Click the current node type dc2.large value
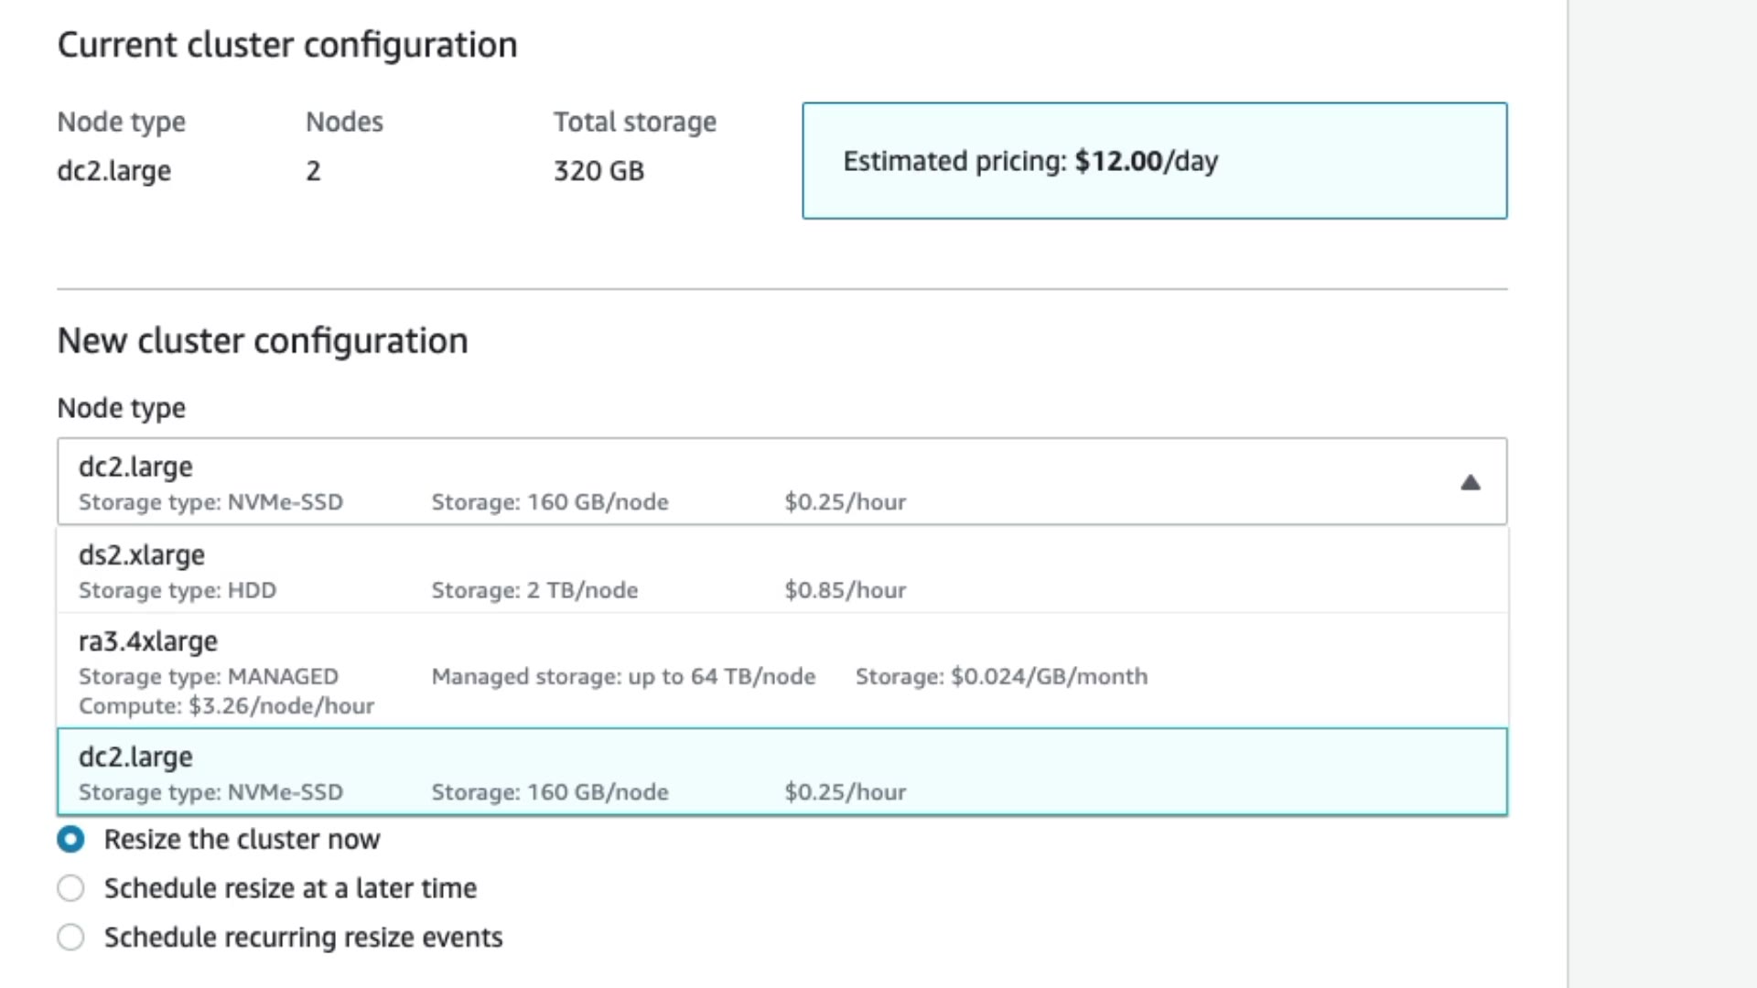This screenshot has width=1757, height=988. tap(113, 171)
